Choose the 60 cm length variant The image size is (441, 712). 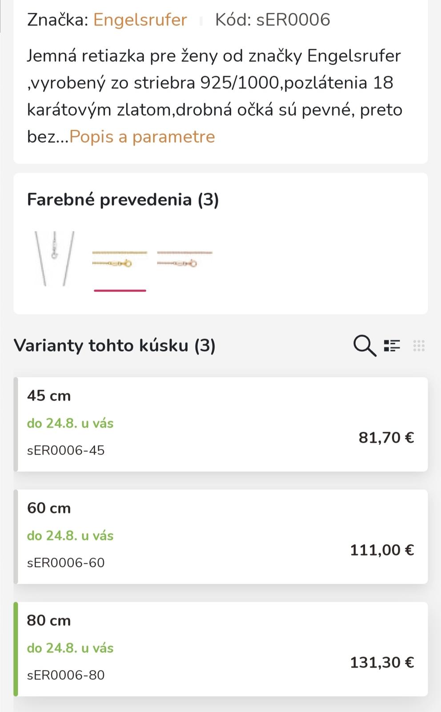[49, 508]
